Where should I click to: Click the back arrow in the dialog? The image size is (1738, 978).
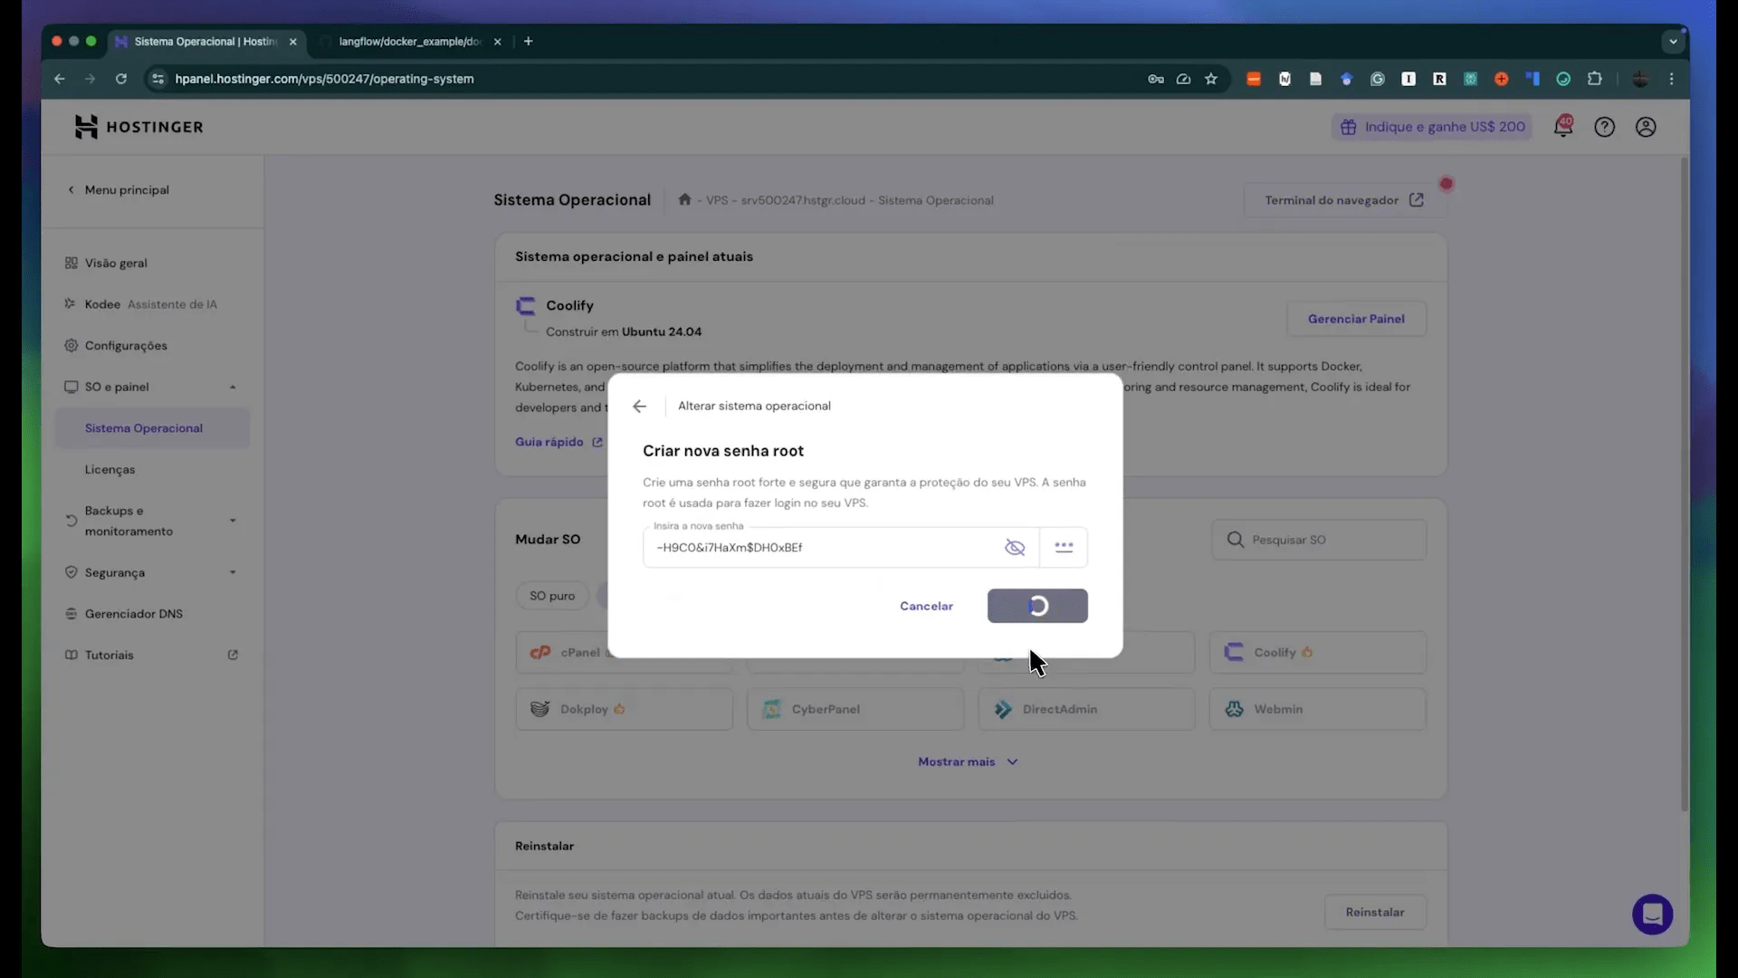coord(640,407)
